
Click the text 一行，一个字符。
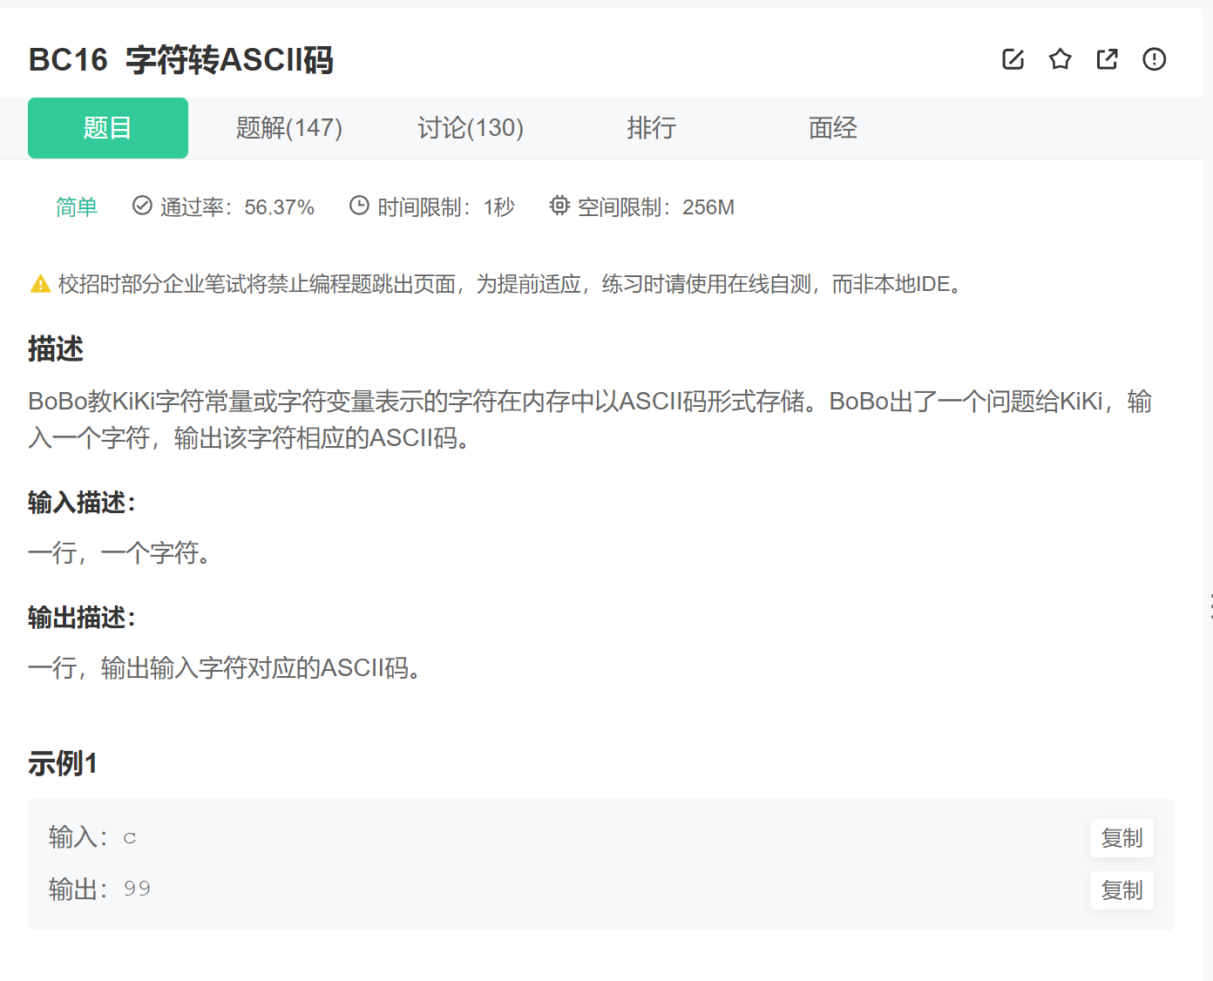tap(120, 553)
